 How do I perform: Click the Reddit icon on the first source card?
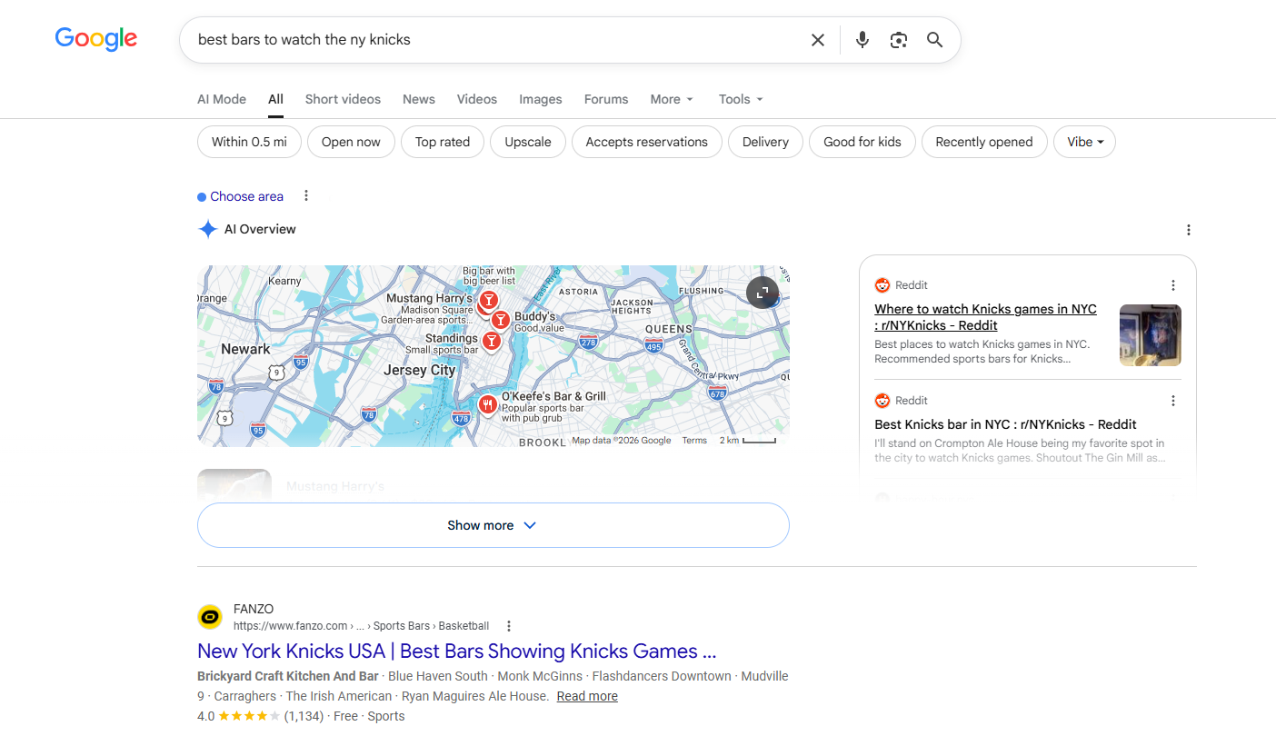tap(882, 285)
